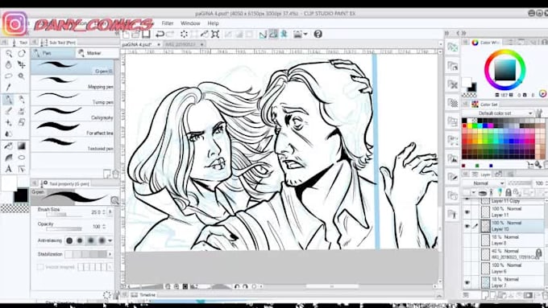Choose the Turnip pen sub tool
This screenshot has width=548, height=308.
pyautogui.click(x=73, y=98)
